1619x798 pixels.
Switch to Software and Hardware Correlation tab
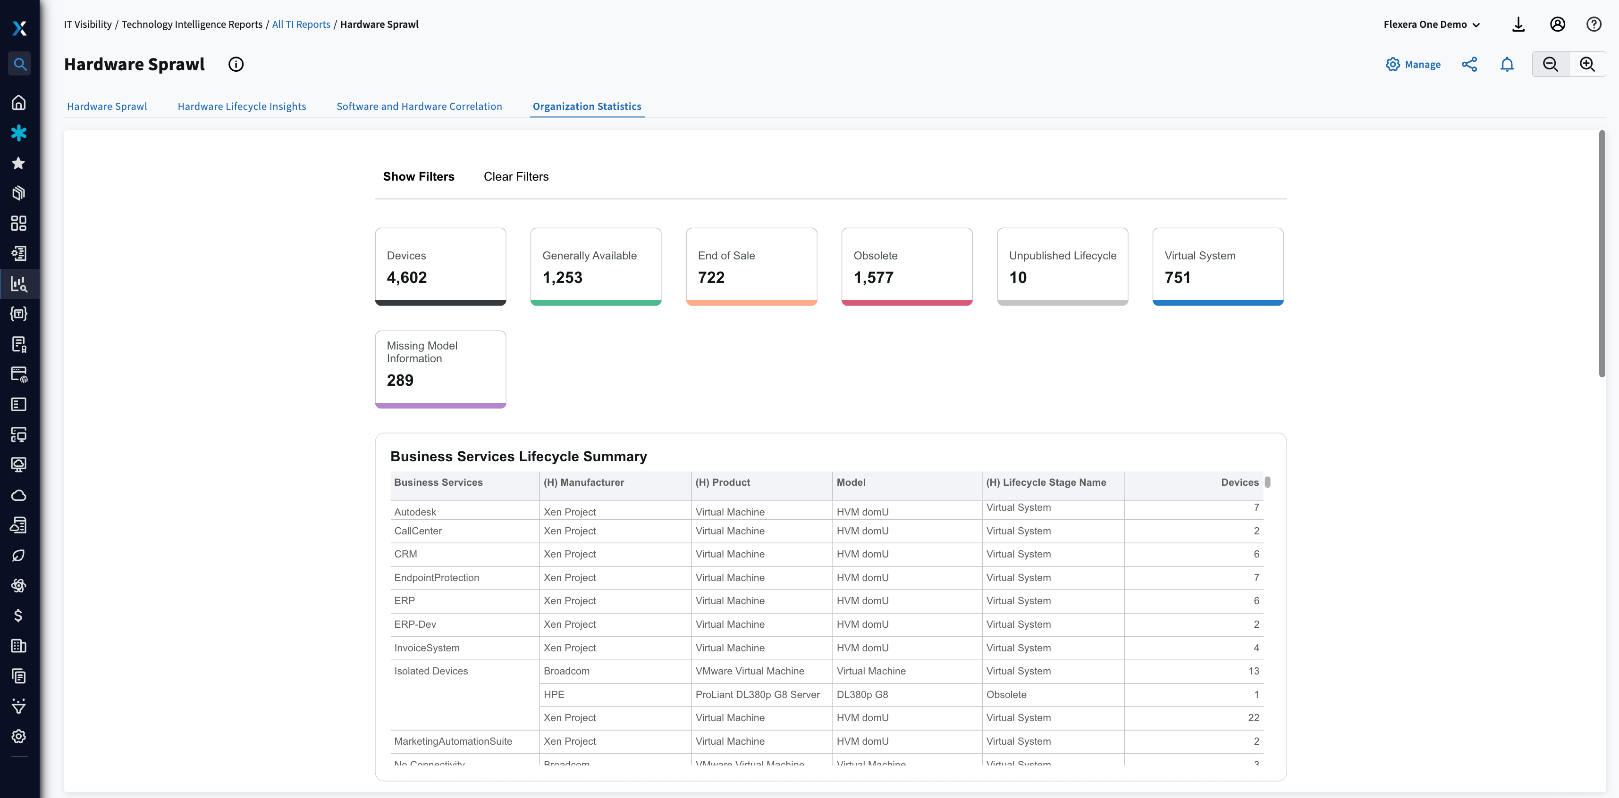tap(419, 106)
